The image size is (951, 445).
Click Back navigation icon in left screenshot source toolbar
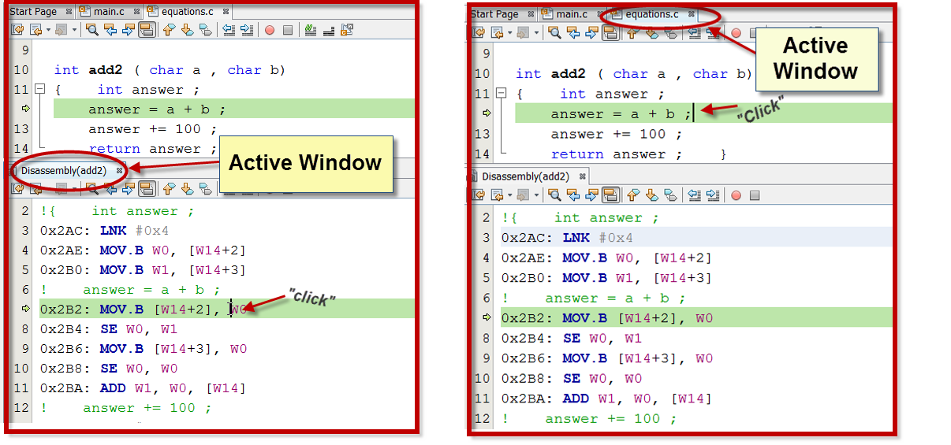point(35,30)
